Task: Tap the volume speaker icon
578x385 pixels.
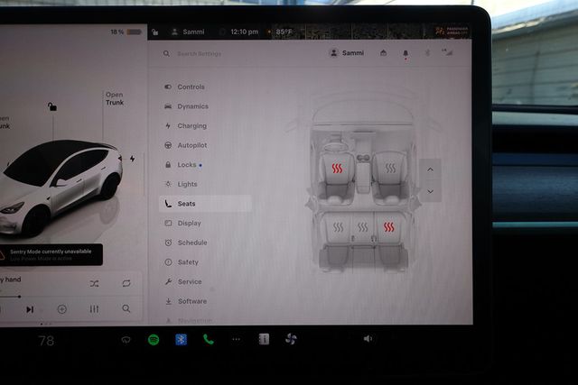Action: click(x=368, y=339)
